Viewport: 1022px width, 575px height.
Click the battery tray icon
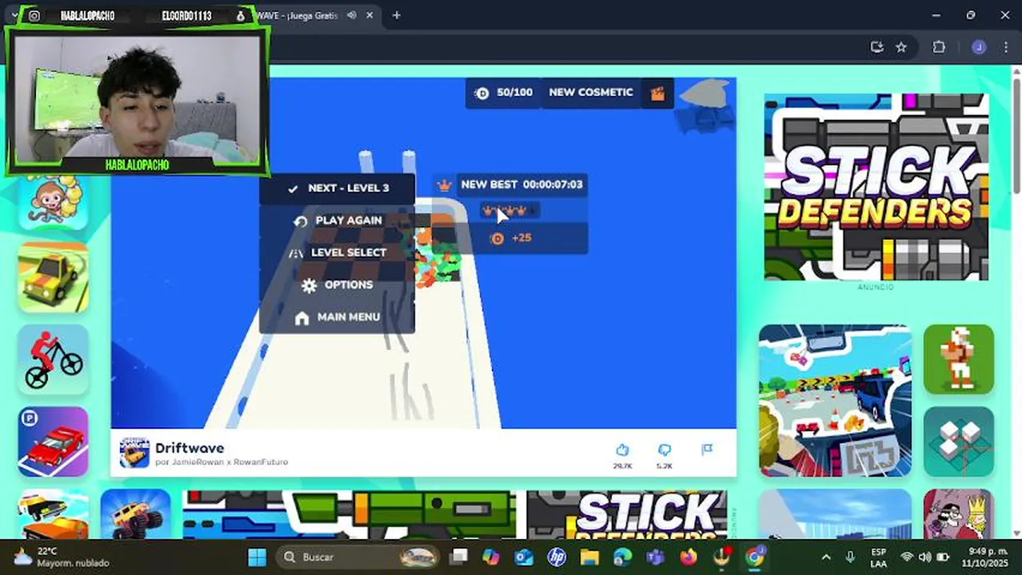943,557
